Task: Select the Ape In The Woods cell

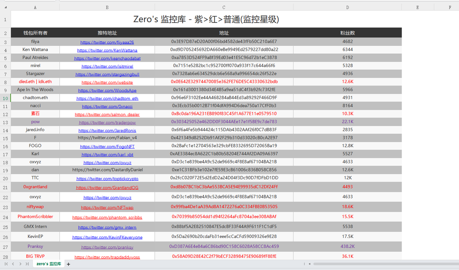Action: [x=35, y=90]
